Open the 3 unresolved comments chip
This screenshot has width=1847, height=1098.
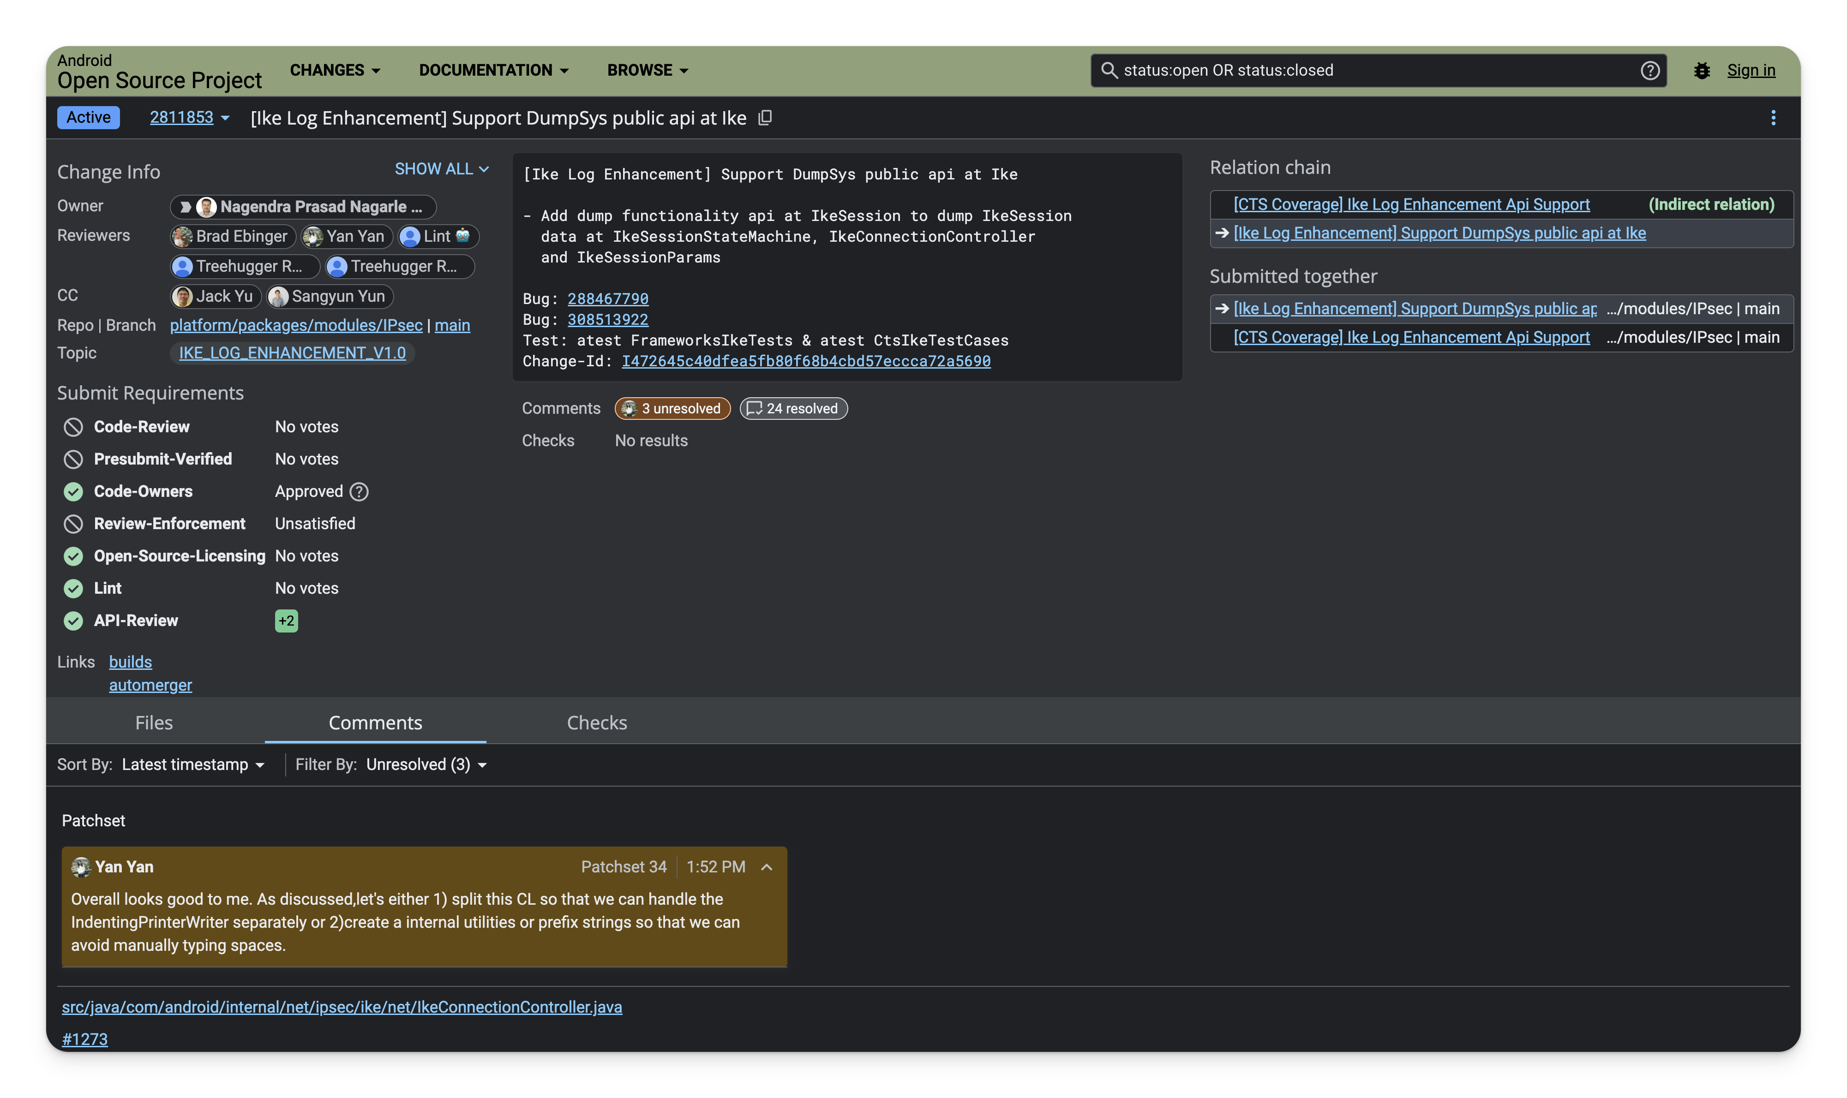point(672,408)
